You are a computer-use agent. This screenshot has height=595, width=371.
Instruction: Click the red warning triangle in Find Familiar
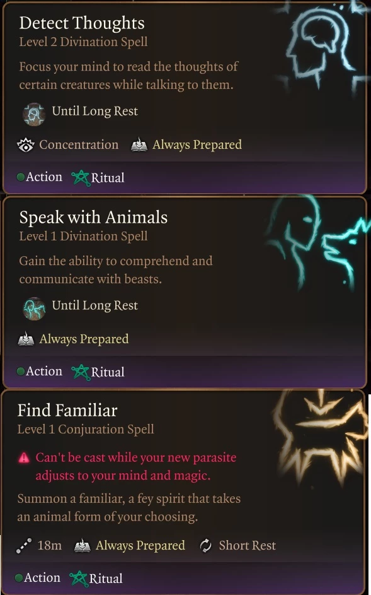(x=23, y=458)
